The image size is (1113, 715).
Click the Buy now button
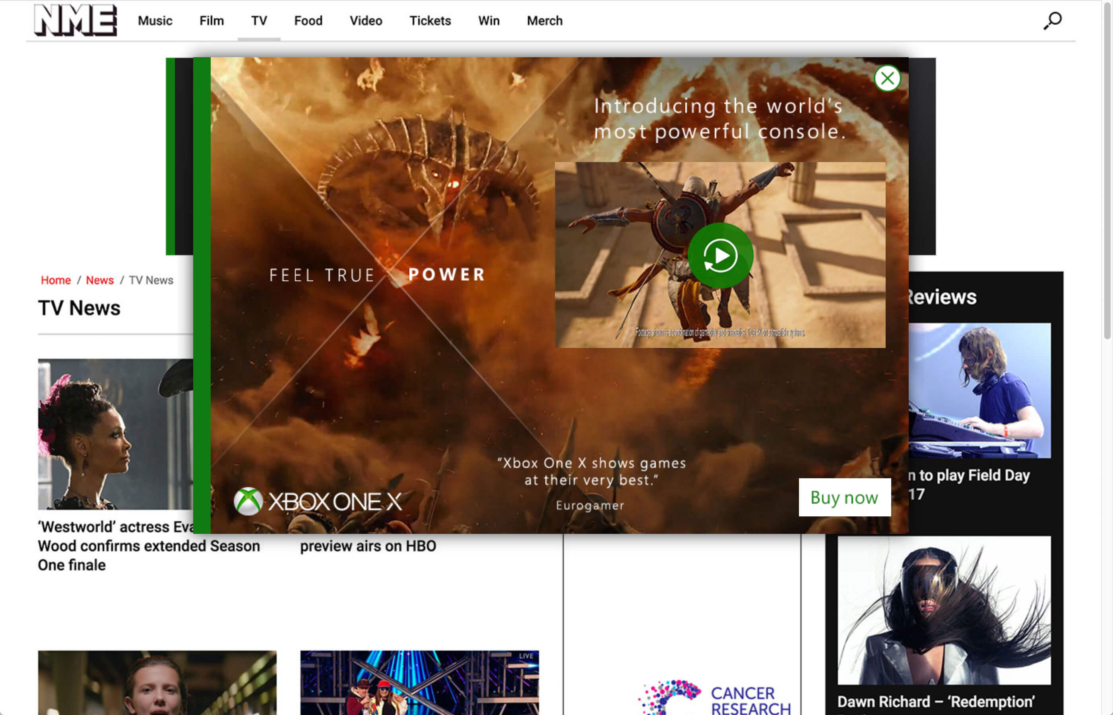[x=845, y=497]
